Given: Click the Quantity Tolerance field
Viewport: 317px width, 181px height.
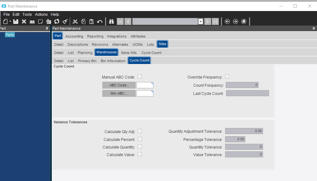Looking at the screenshot, I should point(244,147).
